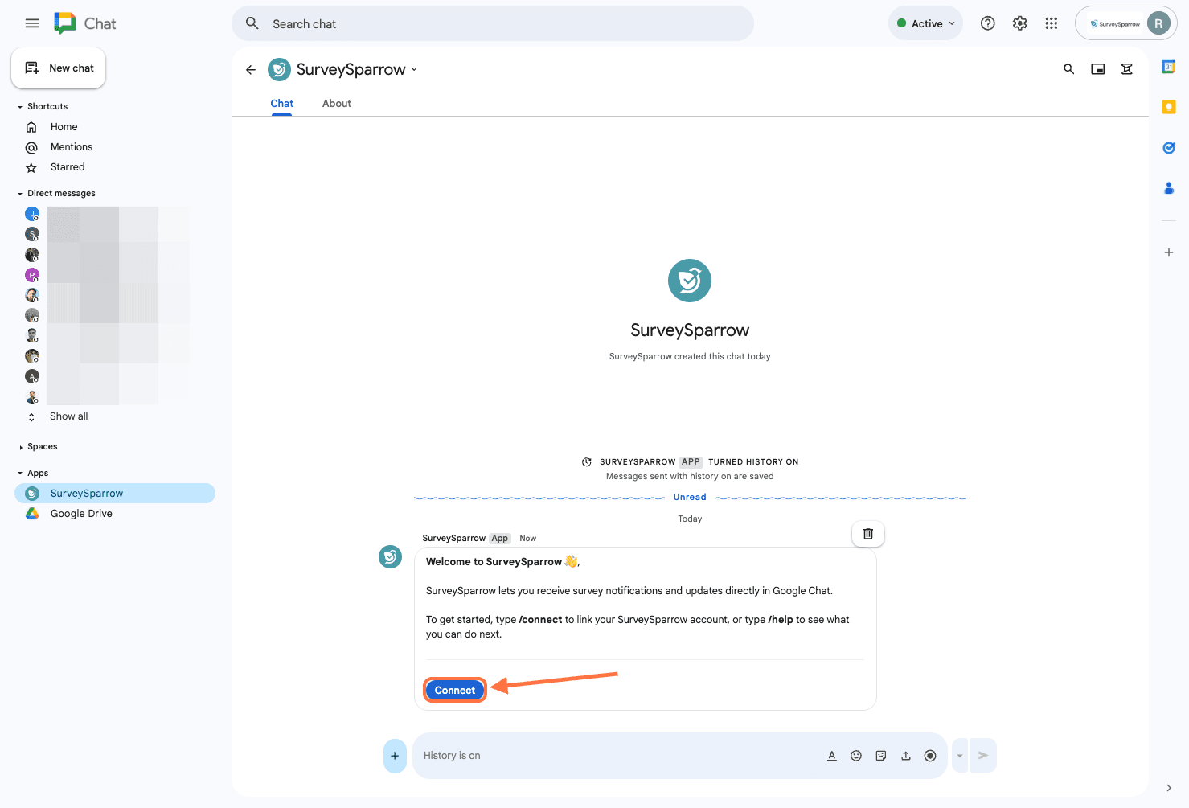The width and height of the screenshot is (1189, 808).
Task: Switch to the About tab
Action: click(337, 104)
